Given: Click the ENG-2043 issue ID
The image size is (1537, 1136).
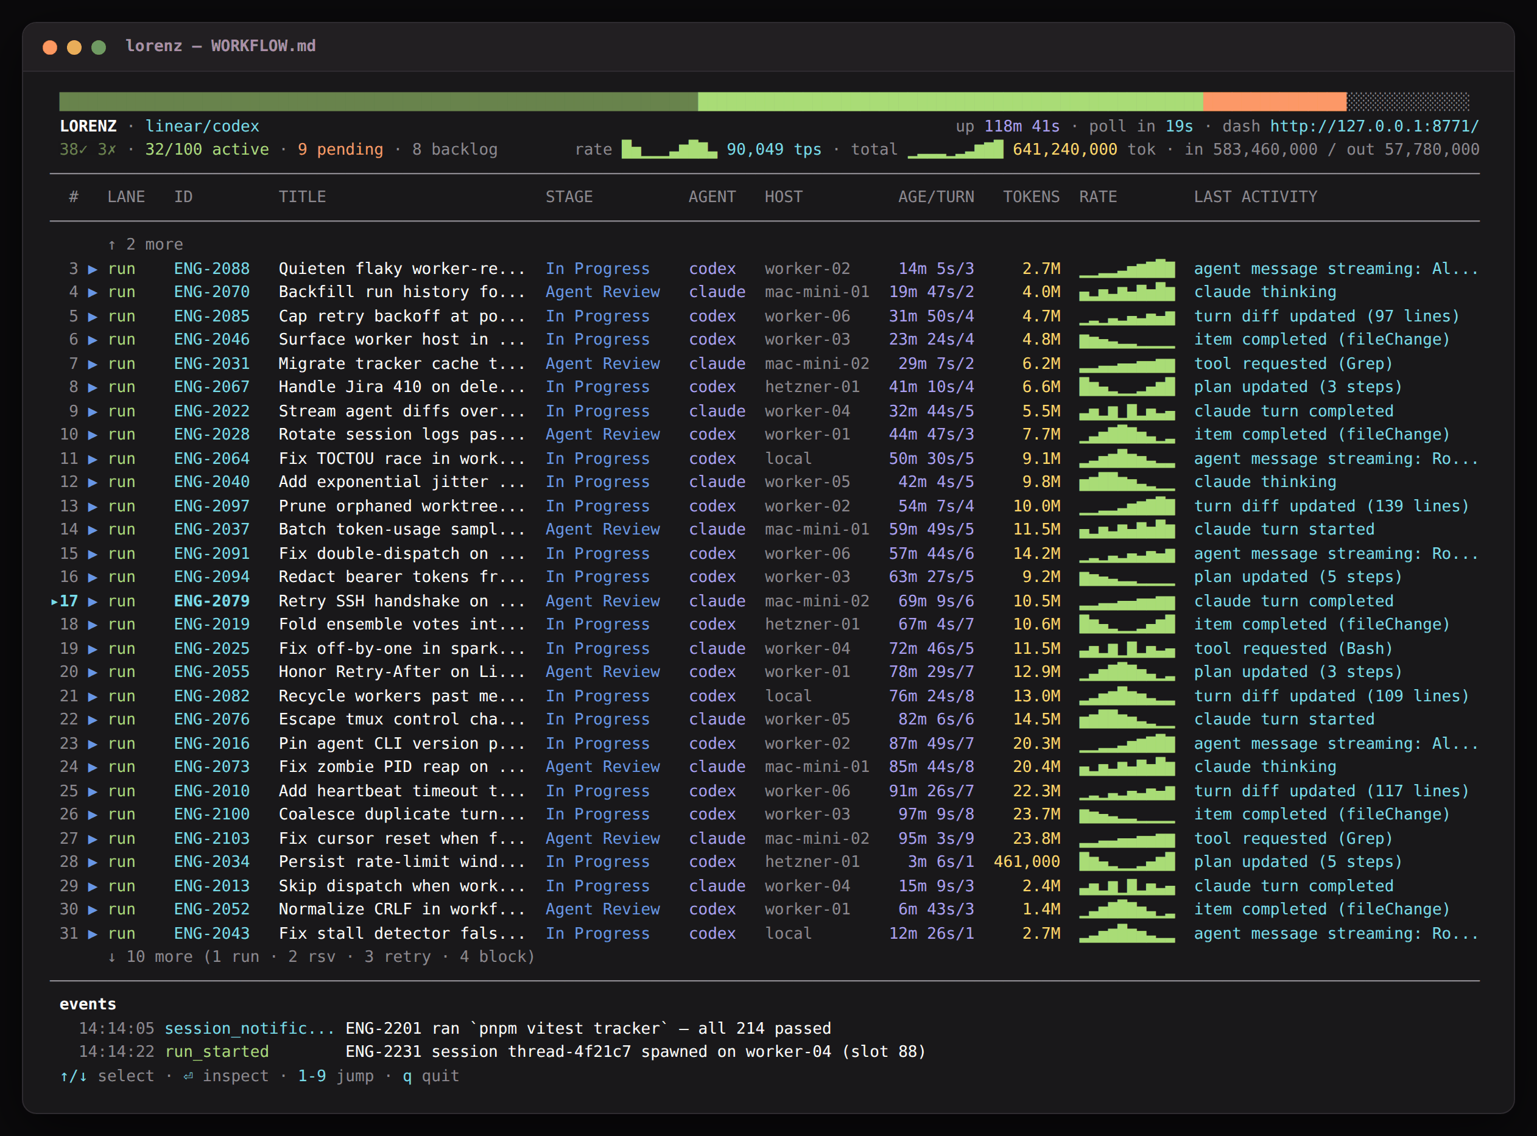Looking at the screenshot, I should 212,933.
